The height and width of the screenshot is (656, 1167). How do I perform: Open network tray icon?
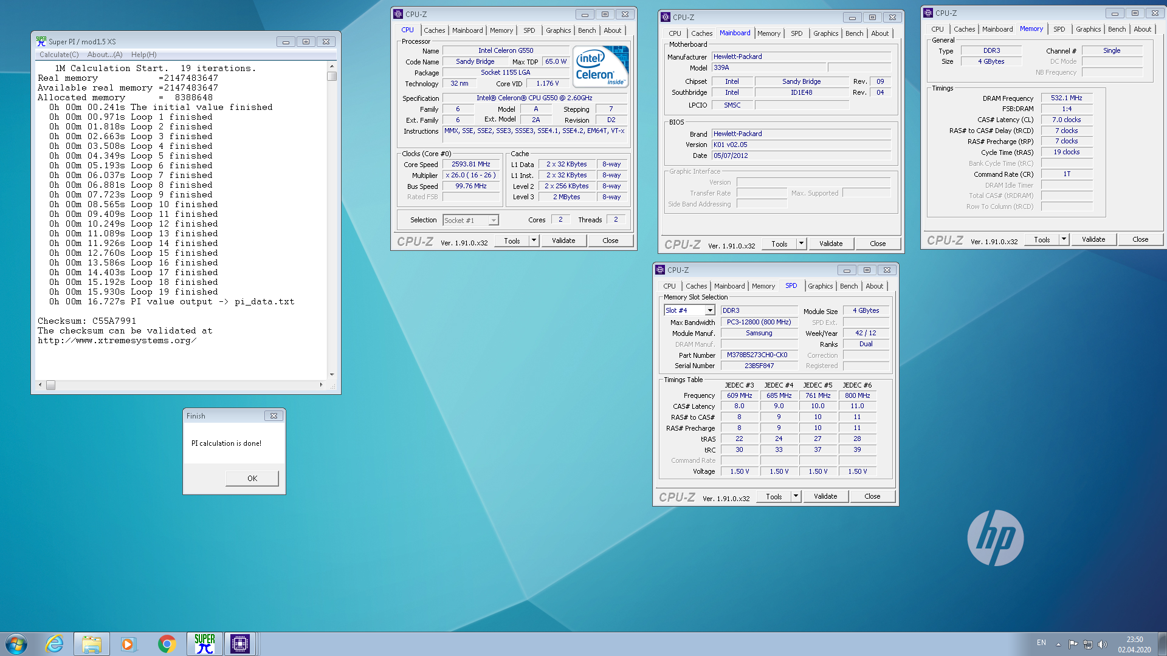[x=1087, y=644]
